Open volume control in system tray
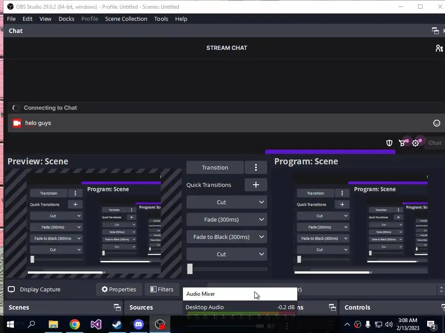The image size is (445, 333). click(x=389, y=324)
